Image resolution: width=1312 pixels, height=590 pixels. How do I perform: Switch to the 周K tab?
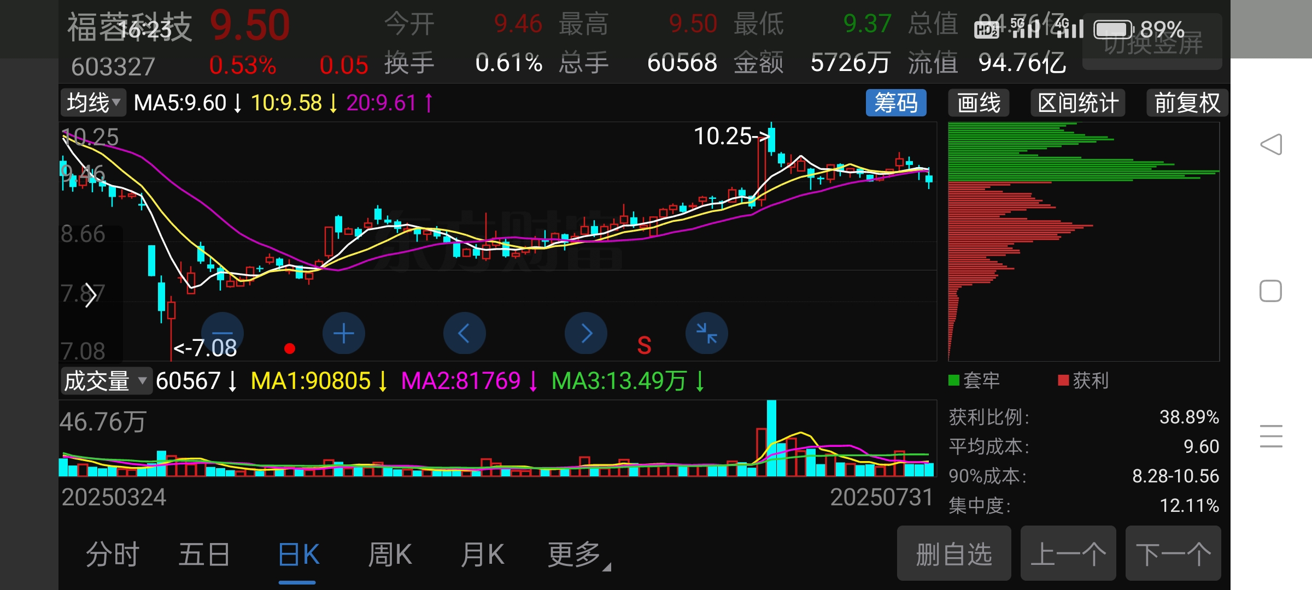[390, 554]
